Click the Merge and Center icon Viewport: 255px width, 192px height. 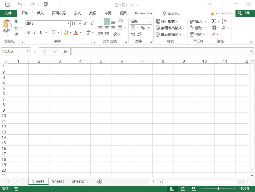tap(120, 28)
